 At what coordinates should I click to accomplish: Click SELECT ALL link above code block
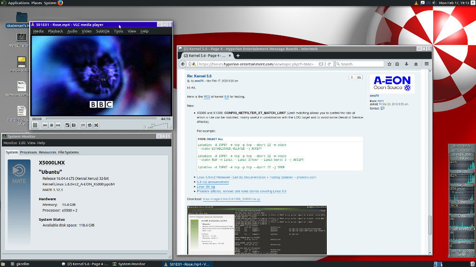[x=215, y=139]
